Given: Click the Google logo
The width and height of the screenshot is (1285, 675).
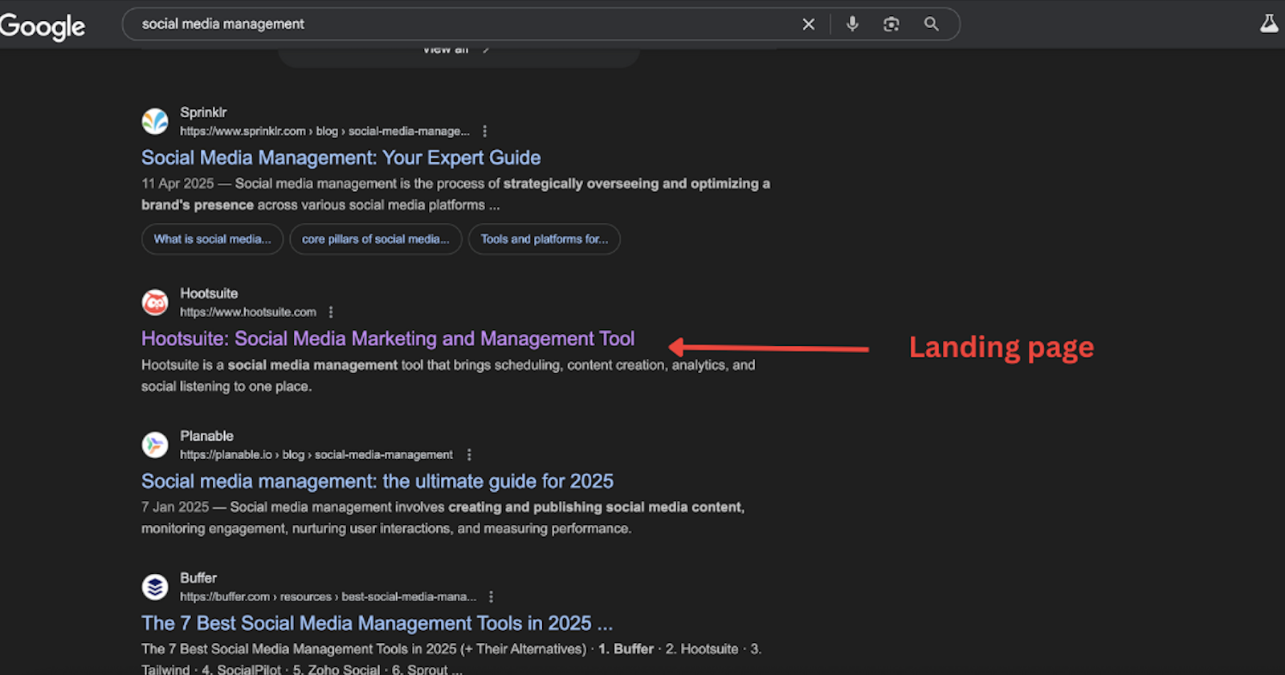Looking at the screenshot, I should pos(42,26).
